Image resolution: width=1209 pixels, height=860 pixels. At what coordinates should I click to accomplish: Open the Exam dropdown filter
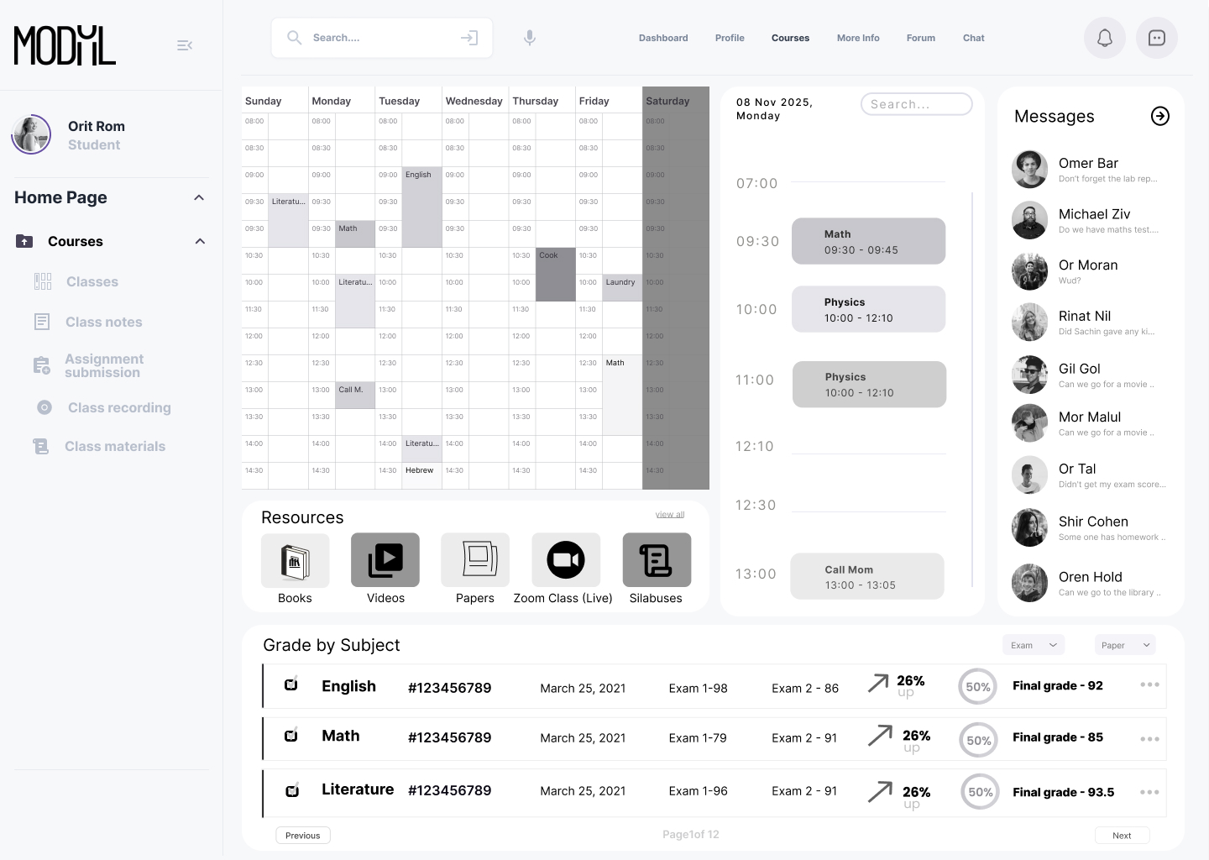1034,645
